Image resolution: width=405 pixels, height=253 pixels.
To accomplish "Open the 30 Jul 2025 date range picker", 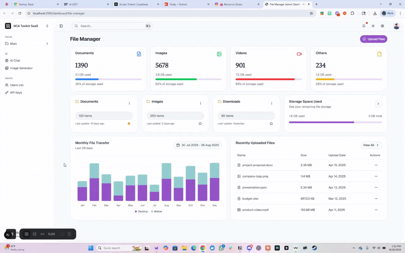I will 198,145.
